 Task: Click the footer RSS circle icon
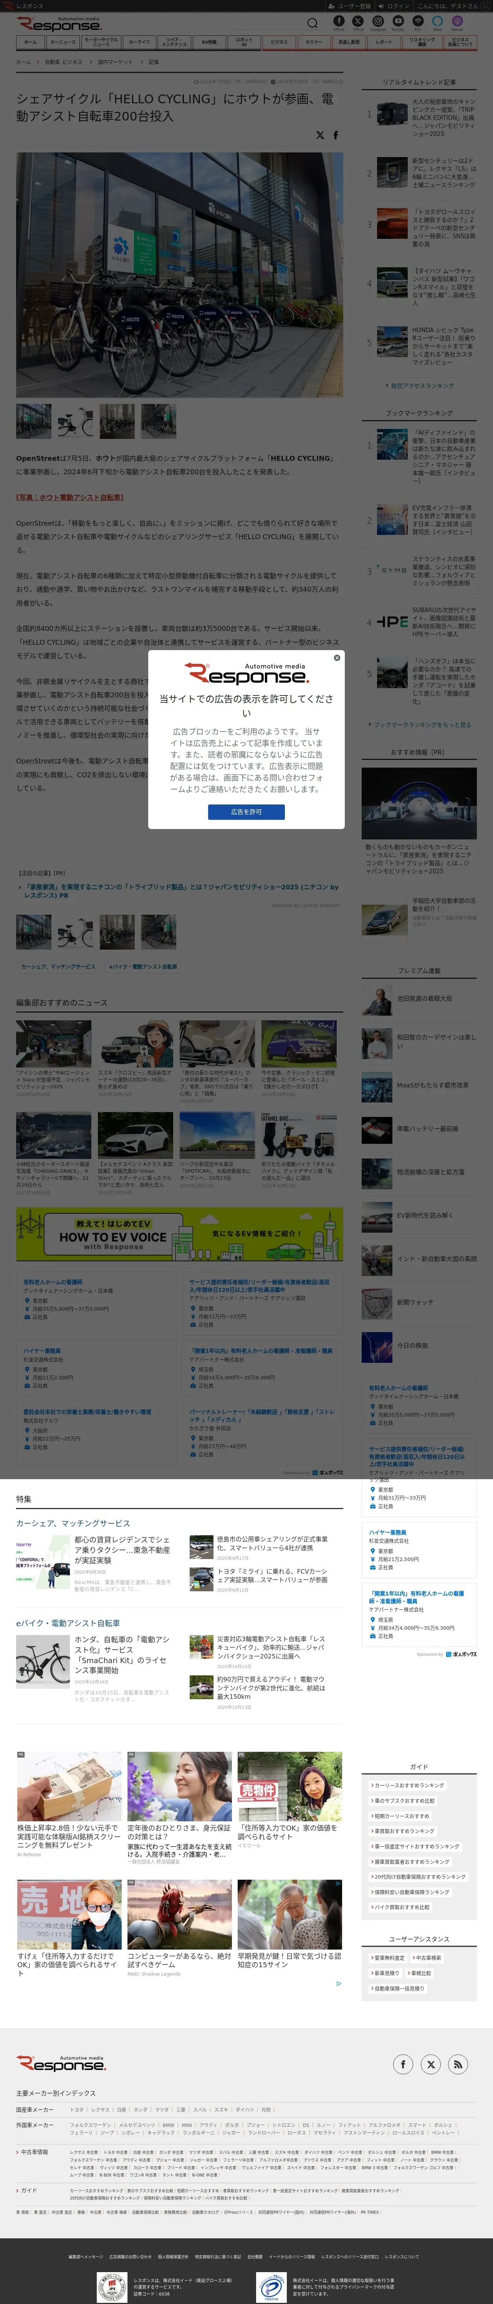coord(457,2064)
